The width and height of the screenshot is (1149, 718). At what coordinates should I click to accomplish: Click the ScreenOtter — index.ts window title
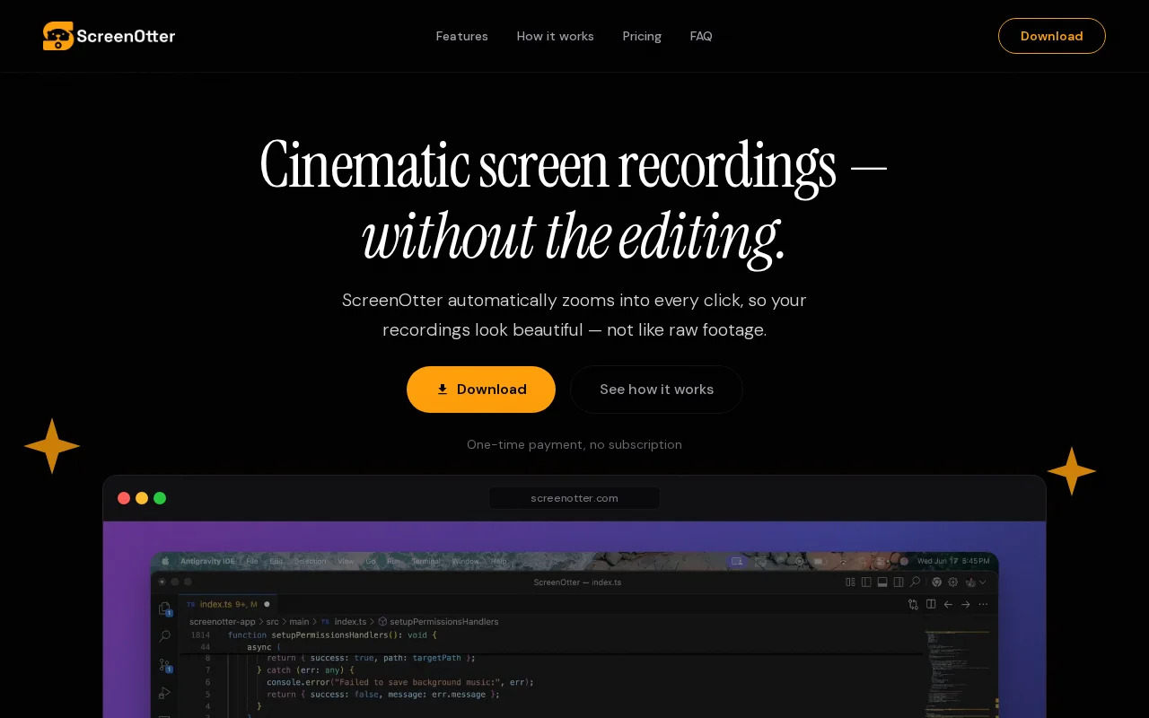coord(577,582)
